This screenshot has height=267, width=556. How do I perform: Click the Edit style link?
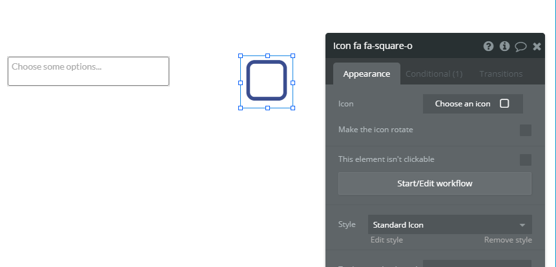point(387,240)
